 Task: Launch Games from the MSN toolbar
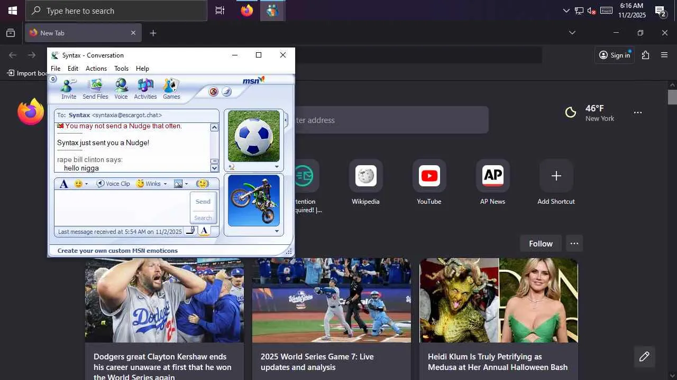[171, 89]
